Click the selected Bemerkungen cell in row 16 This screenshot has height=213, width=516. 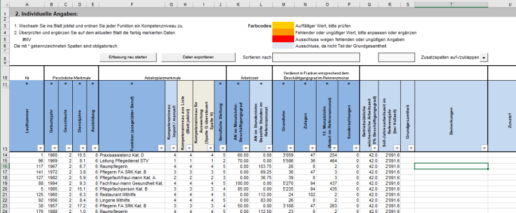pos(451,166)
